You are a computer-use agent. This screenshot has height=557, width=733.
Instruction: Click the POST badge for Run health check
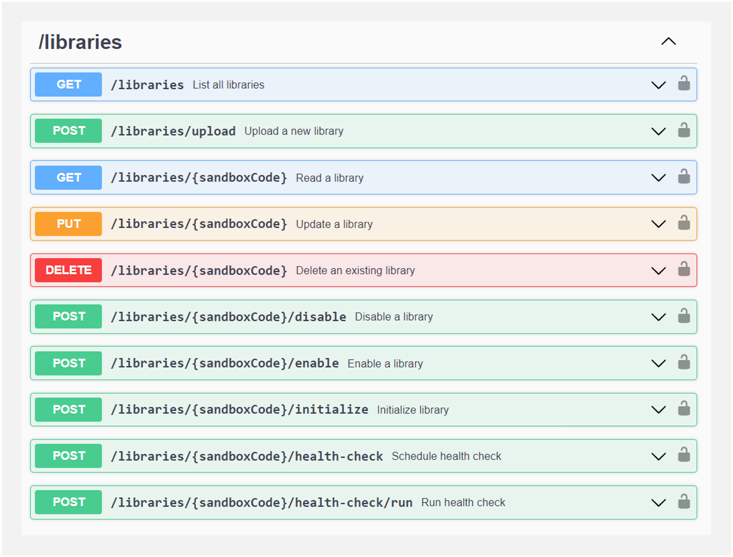pos(68,502)
